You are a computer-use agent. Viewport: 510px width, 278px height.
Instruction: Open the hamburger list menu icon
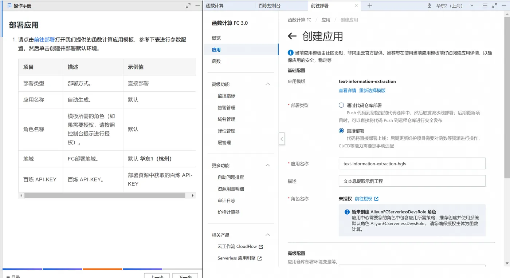click(x=485, y=5)
